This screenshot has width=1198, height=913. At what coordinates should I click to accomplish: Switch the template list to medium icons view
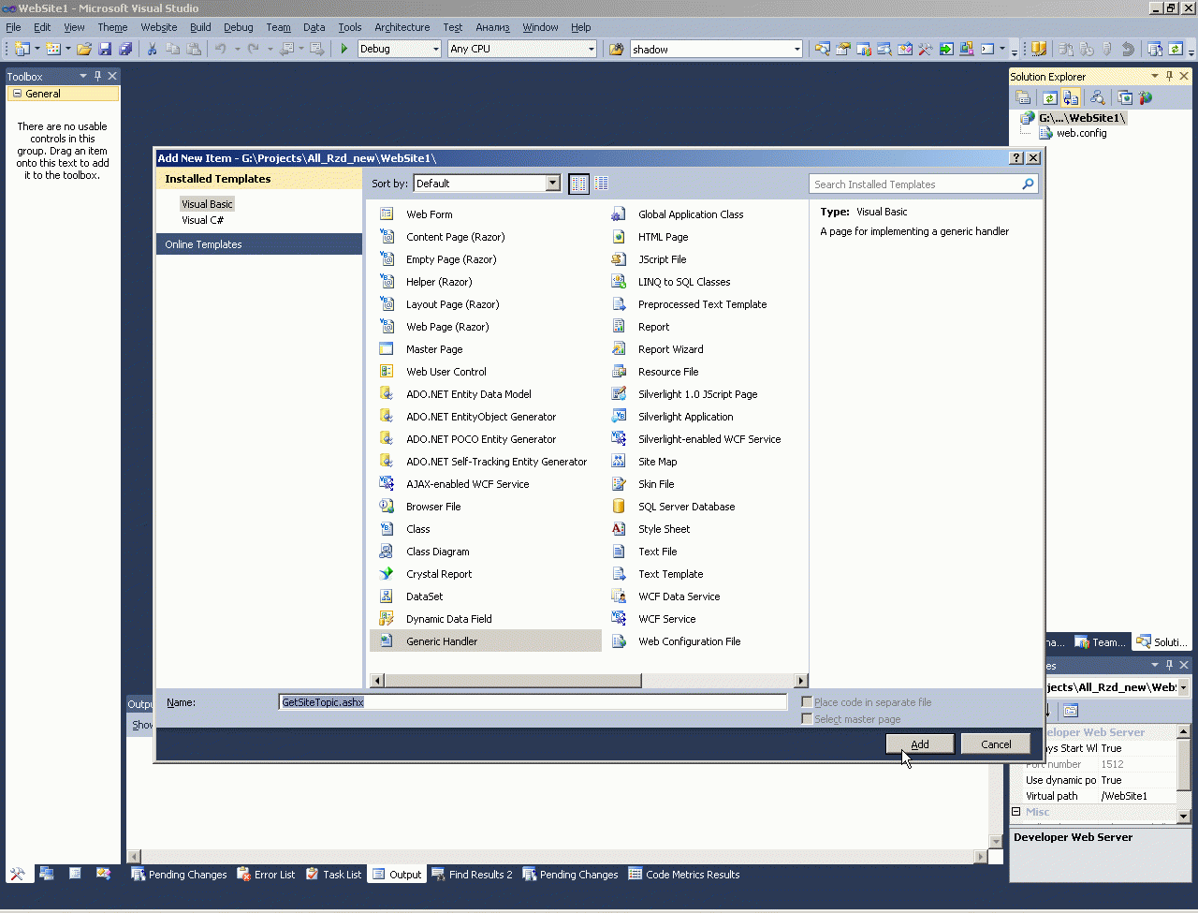[x=579, y=184]
